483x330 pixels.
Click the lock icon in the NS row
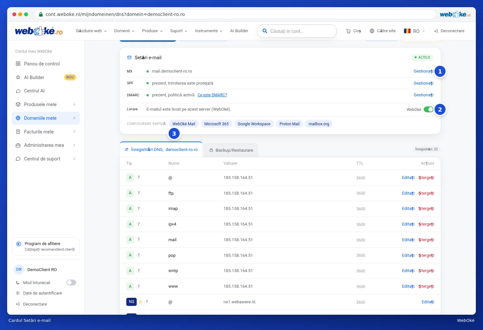140,302
